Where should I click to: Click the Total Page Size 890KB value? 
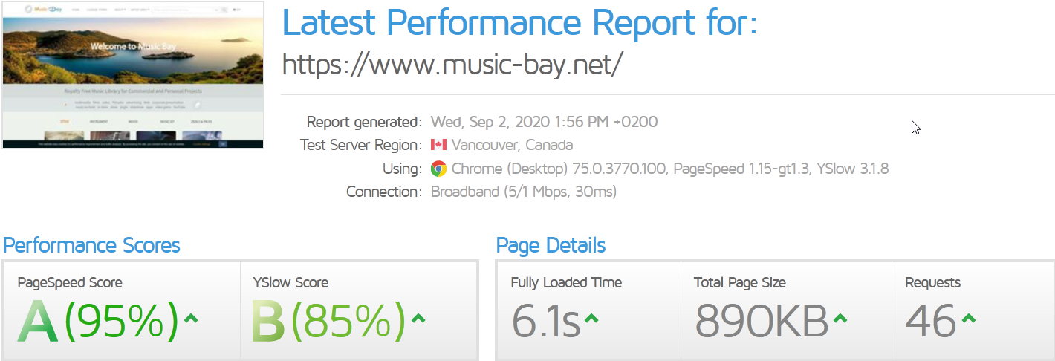click(762, 321)
